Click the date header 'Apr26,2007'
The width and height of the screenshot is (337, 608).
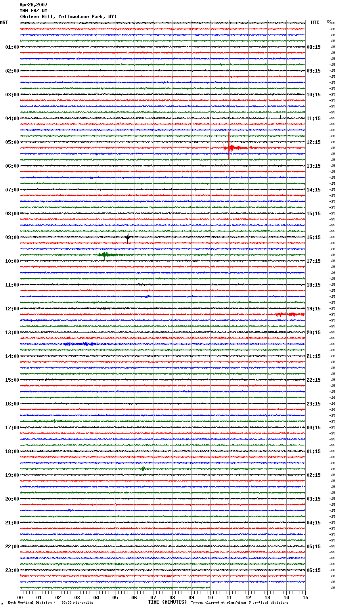(x=33, y=5)
